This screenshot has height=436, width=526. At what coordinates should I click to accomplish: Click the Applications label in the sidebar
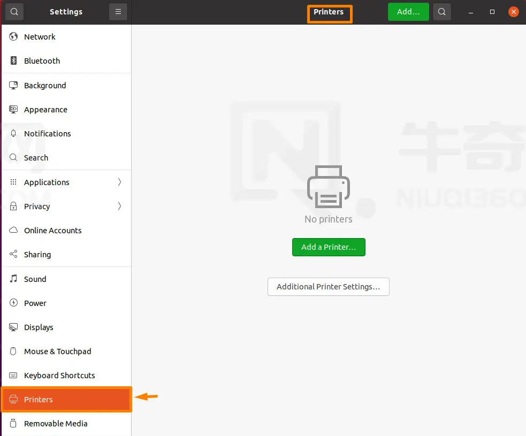point(47,182)
